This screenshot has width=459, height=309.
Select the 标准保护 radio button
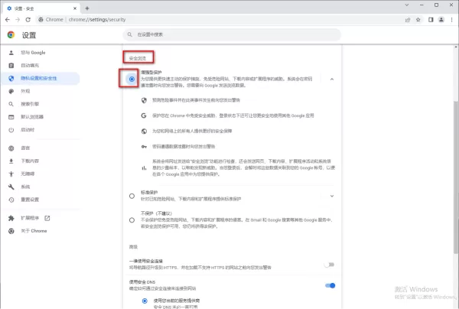(132, 196)
